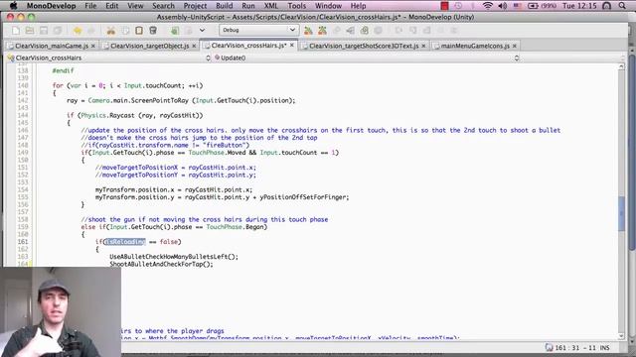Switch to ClearVision_targetShotScore3DText.js tab
This screenshot has height=357, width=636.
(364, 46)
